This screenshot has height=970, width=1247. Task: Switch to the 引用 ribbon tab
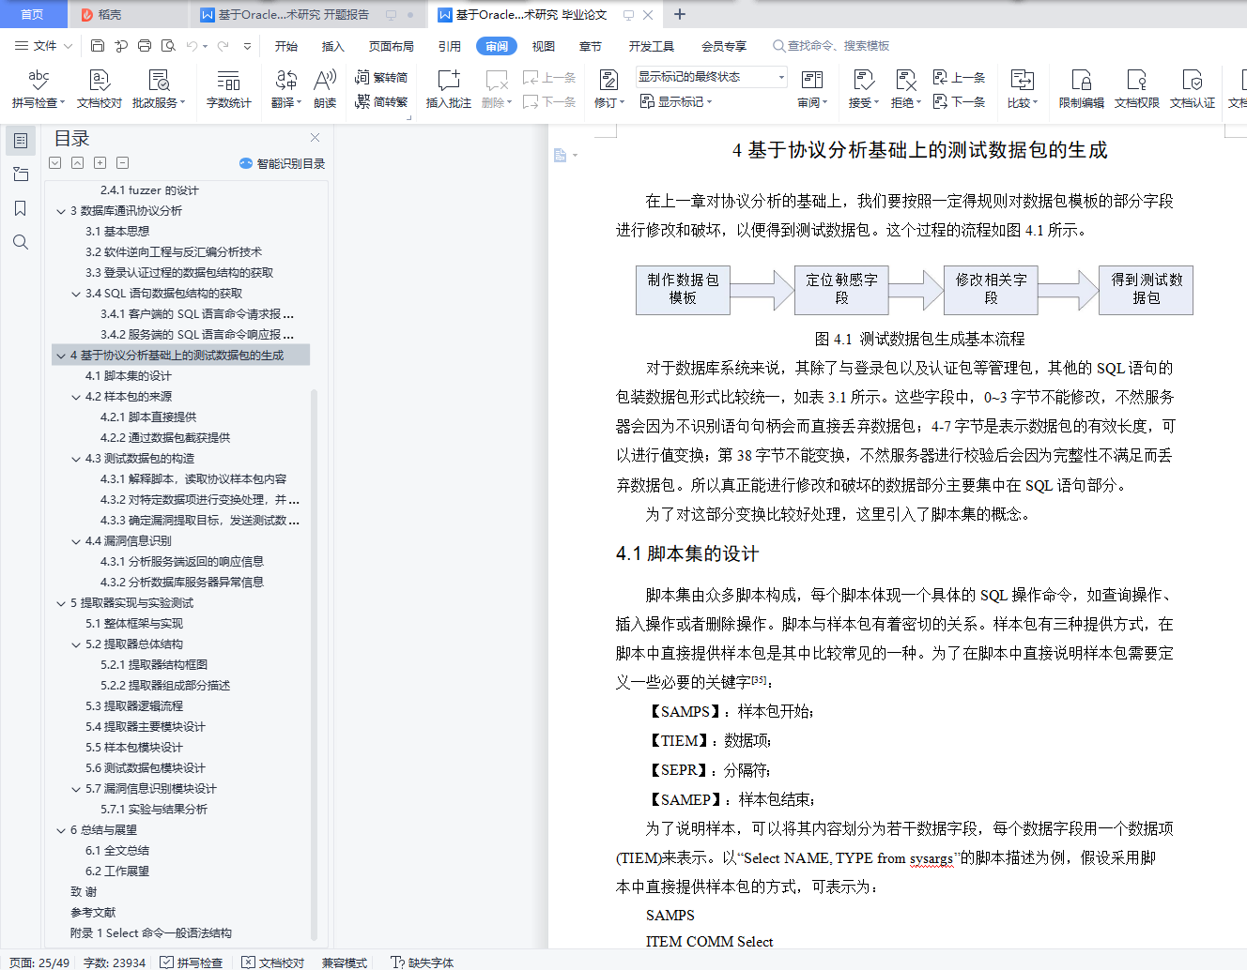pos(450,46)
